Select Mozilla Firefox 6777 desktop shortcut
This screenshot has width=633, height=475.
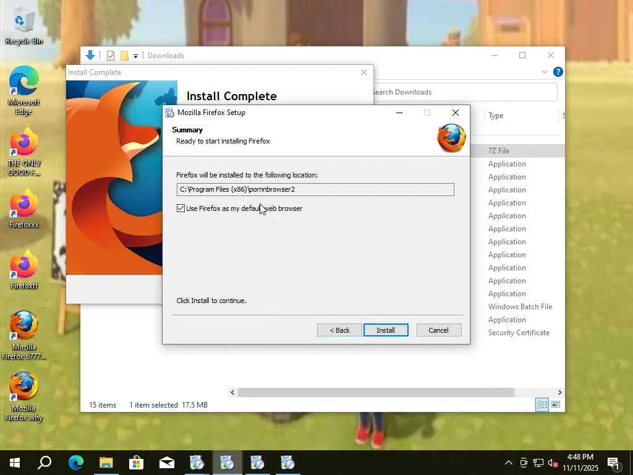coord(24,335)
